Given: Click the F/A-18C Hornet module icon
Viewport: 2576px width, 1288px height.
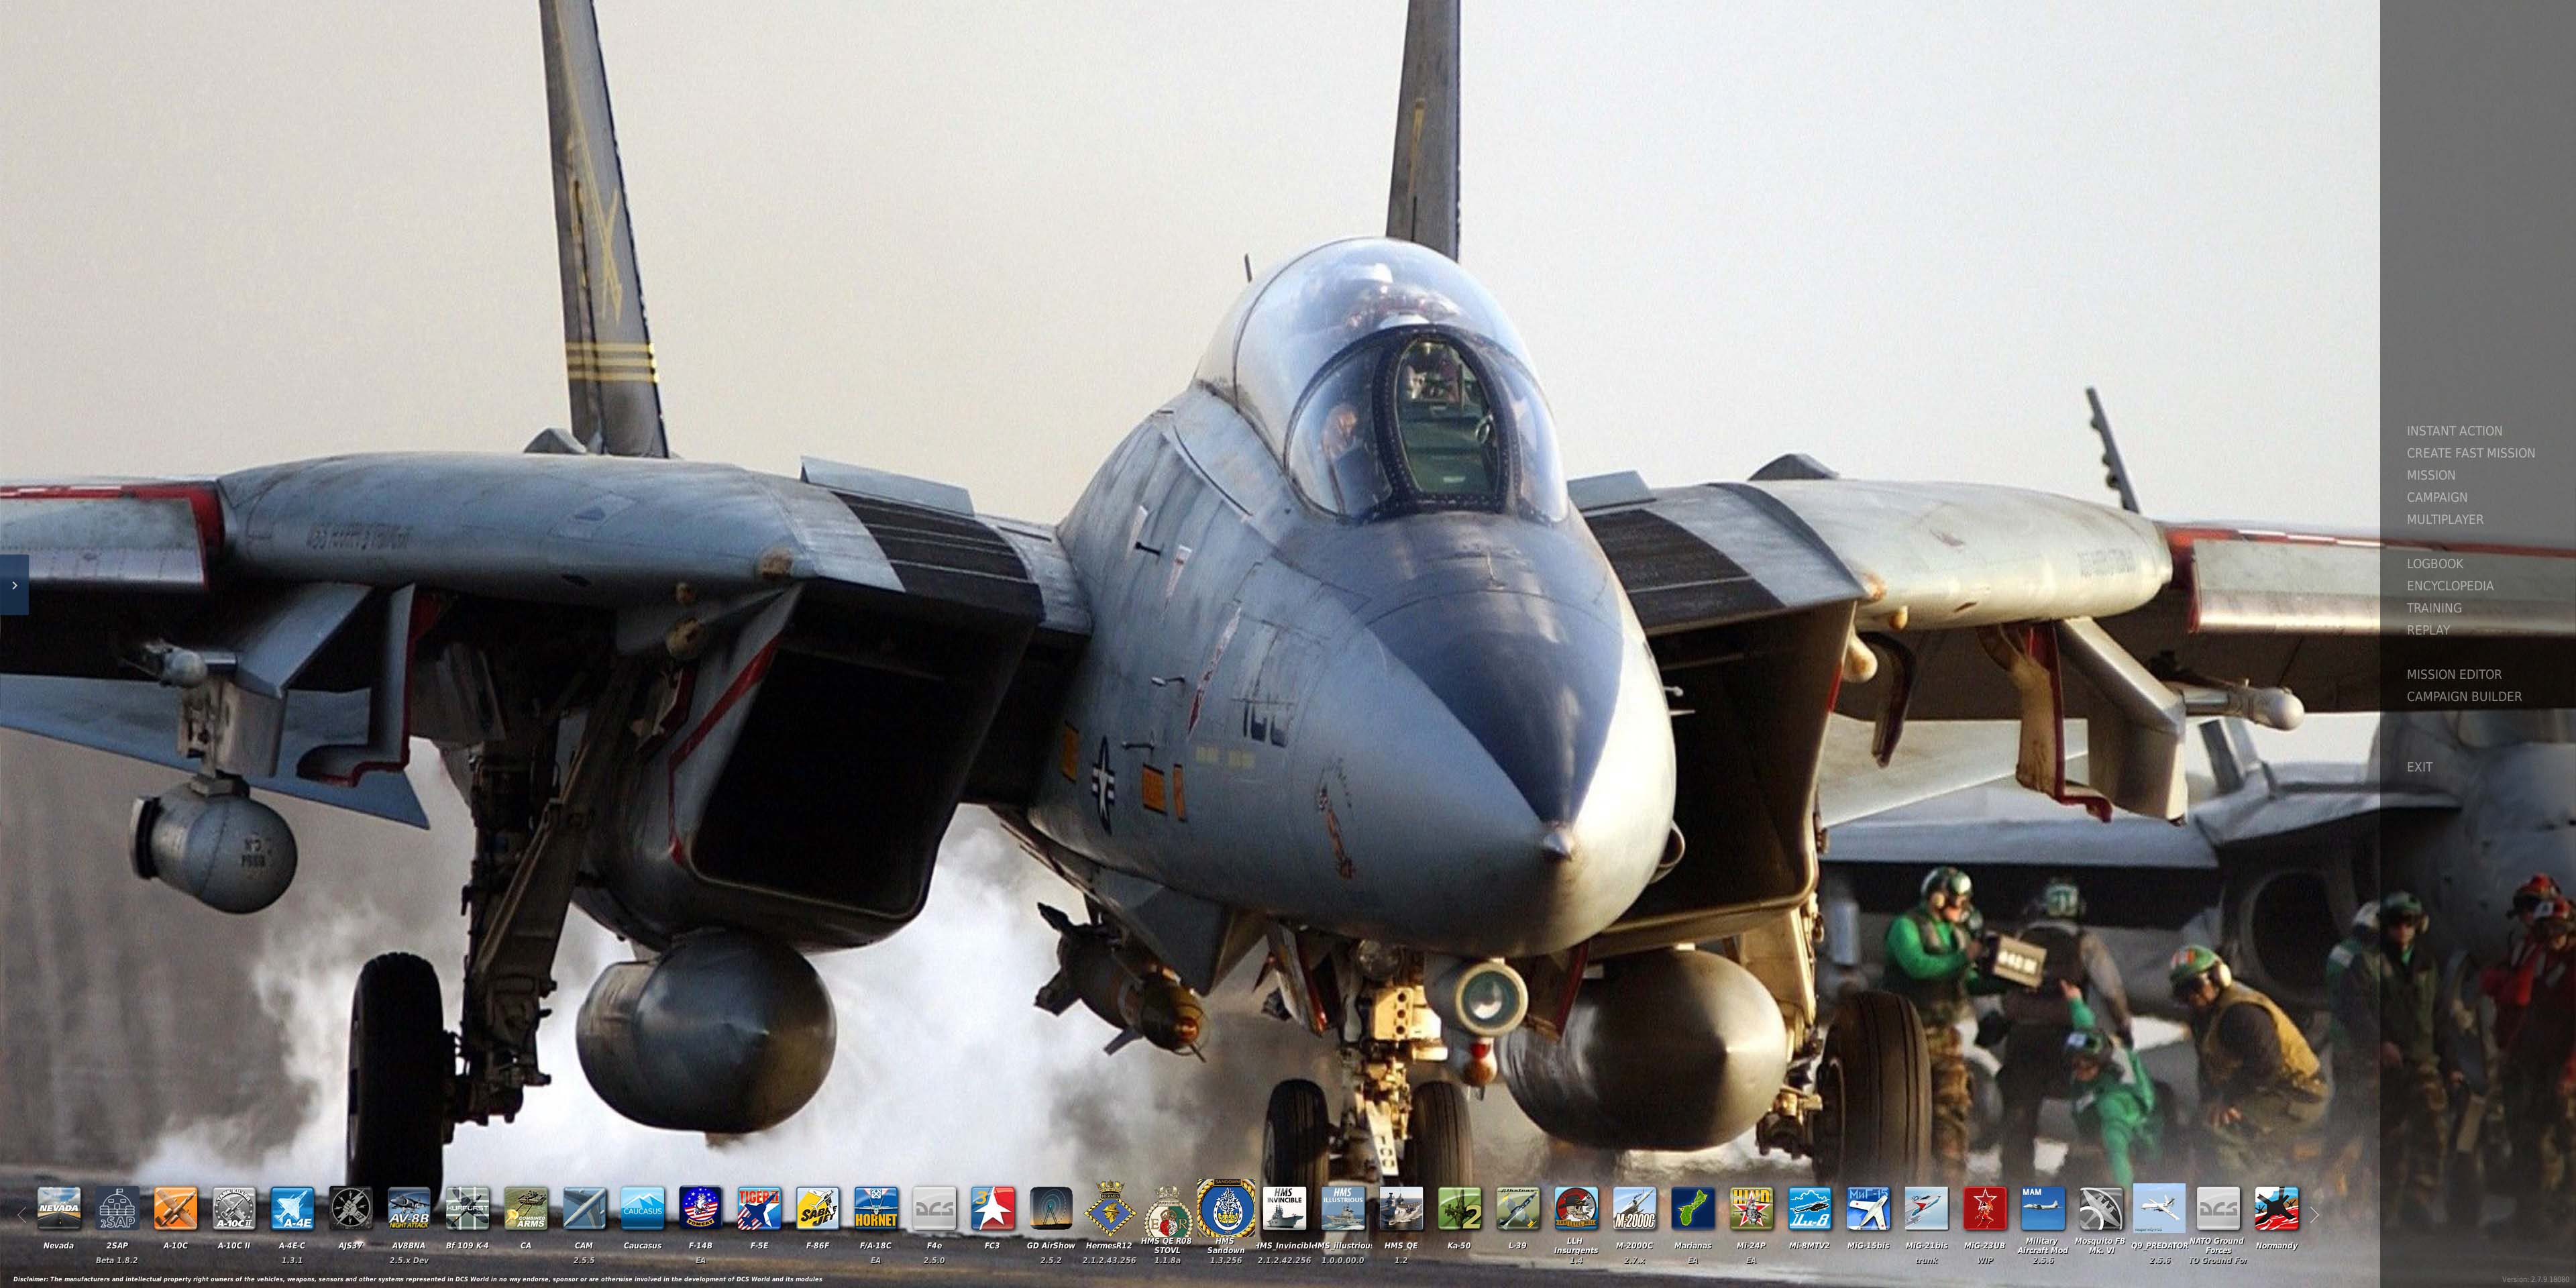Looking at the screenshot, I should click(x=875, y=1209).
